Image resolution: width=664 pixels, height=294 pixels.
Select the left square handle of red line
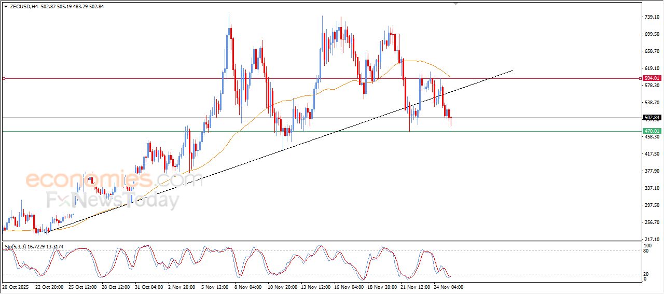pyautogui.click(x=4, y=79)
